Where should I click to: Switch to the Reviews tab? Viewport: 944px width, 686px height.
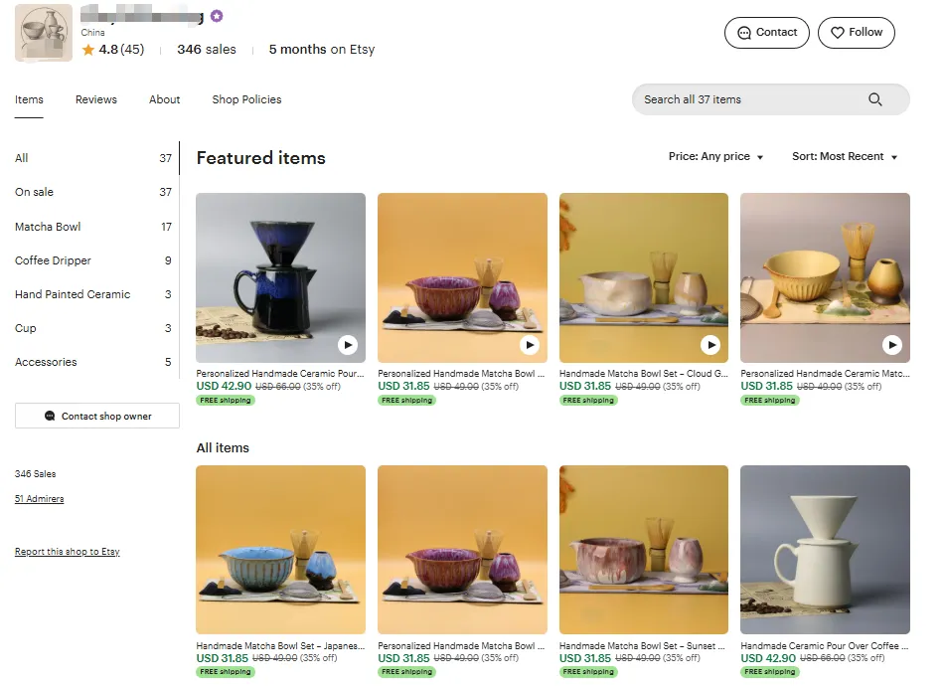[96, 99]
